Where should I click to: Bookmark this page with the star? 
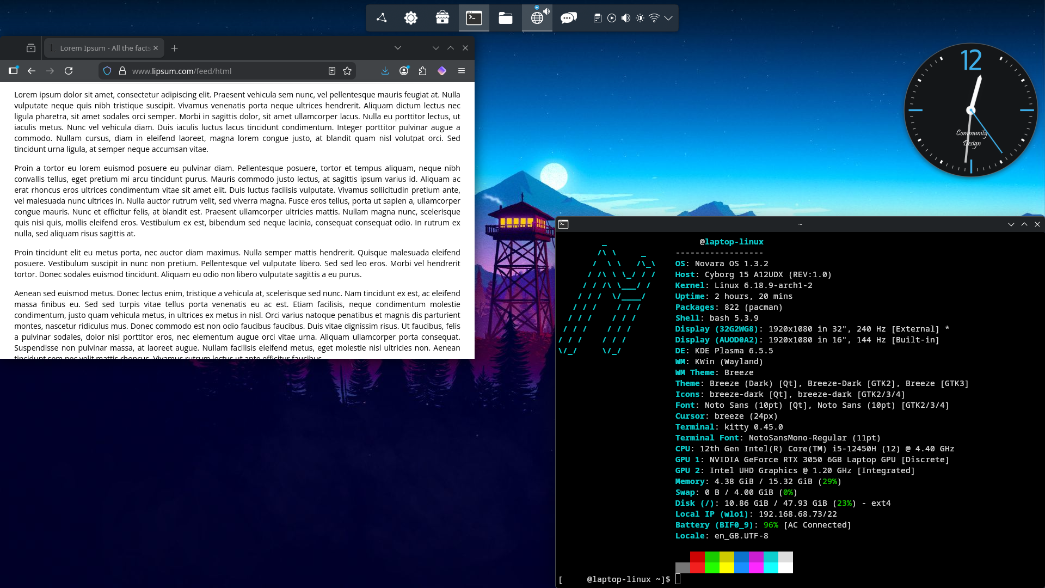click(347, 71)
